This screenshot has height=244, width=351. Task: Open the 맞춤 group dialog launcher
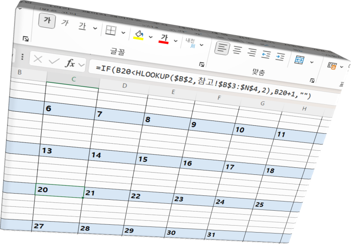tap(312, 81)
